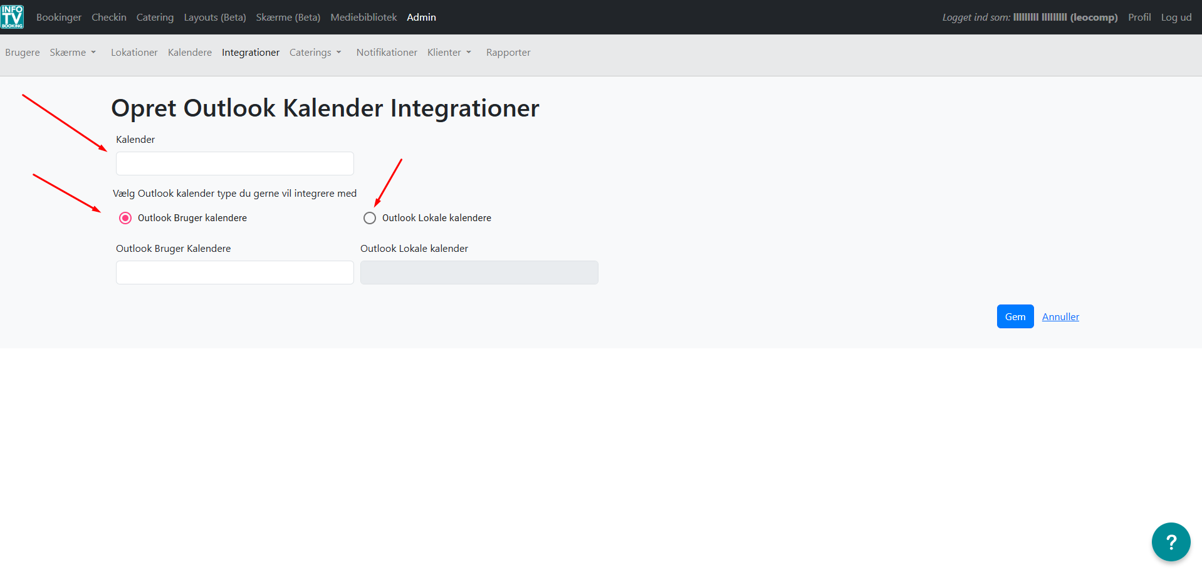
Task: Open Skærme (Beta) in top bar
Action: point(288,18)
